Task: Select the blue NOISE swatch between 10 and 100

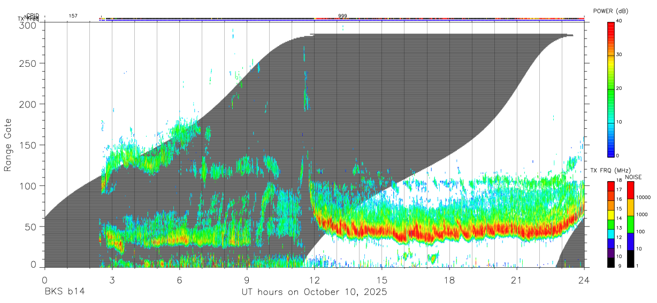Action: (631, 242)
